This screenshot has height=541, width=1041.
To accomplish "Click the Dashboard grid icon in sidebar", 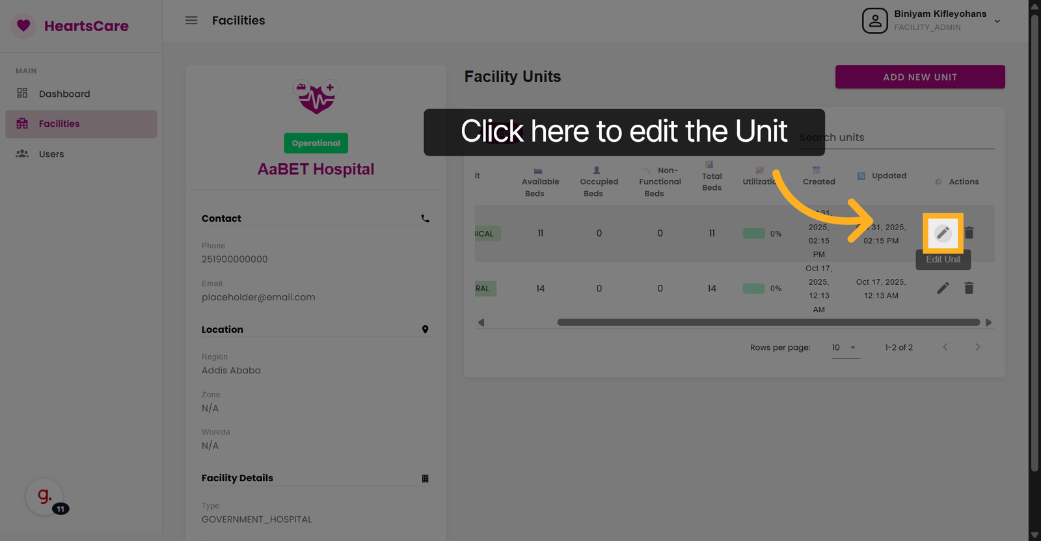I will pos(22,93).
